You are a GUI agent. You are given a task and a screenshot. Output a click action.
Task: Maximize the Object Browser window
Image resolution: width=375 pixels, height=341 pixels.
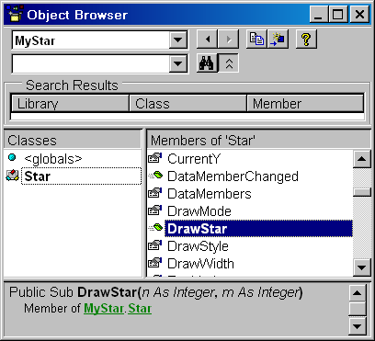point(338,15)
